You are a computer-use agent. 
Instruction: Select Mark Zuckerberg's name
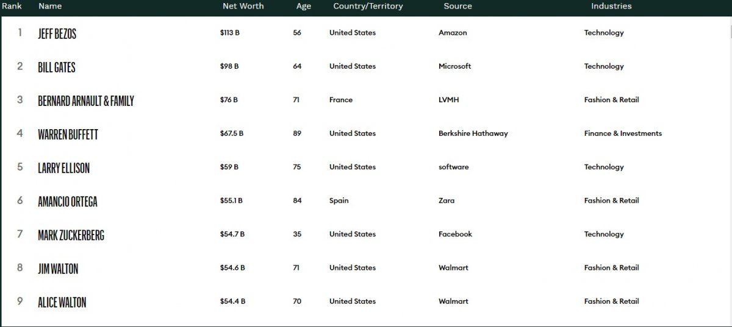(x=71, y=234)
